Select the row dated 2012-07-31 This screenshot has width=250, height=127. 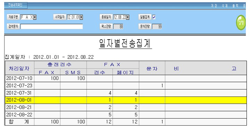pos(126,93)
